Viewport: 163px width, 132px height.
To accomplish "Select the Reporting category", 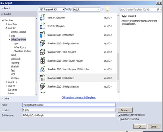I will coord(15,63).
